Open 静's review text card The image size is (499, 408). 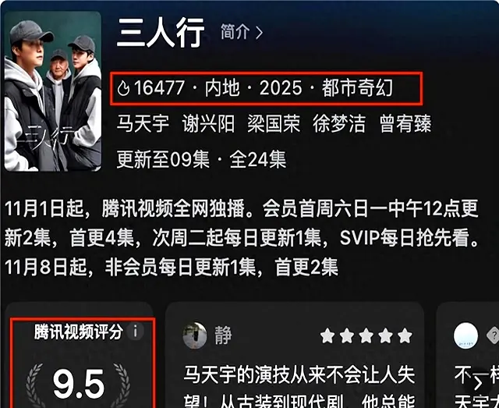click(x=295, y=355)
